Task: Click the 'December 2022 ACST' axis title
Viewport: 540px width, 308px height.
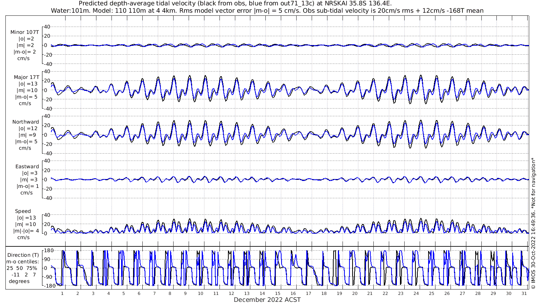Action: [267, 300]
